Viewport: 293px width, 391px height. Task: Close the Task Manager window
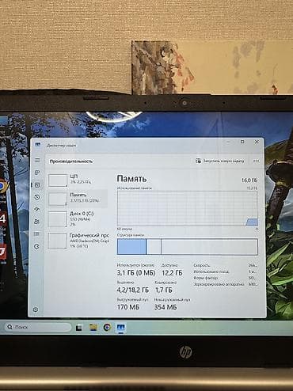(257, 142)
